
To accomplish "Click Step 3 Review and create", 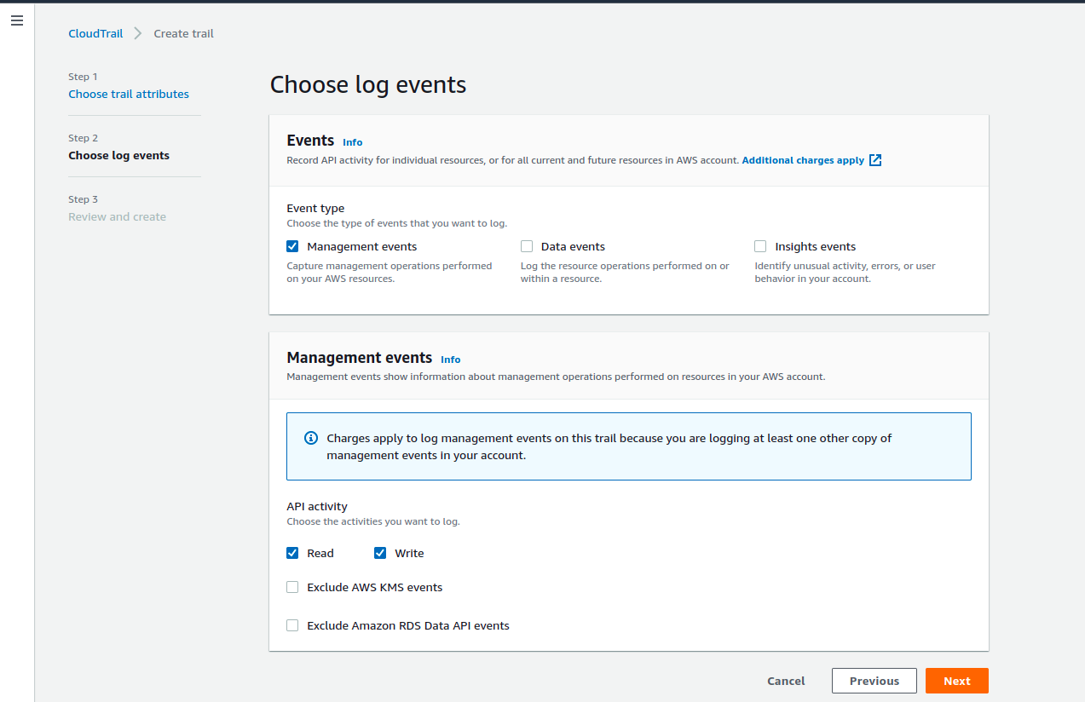I will tap(117, 216).
